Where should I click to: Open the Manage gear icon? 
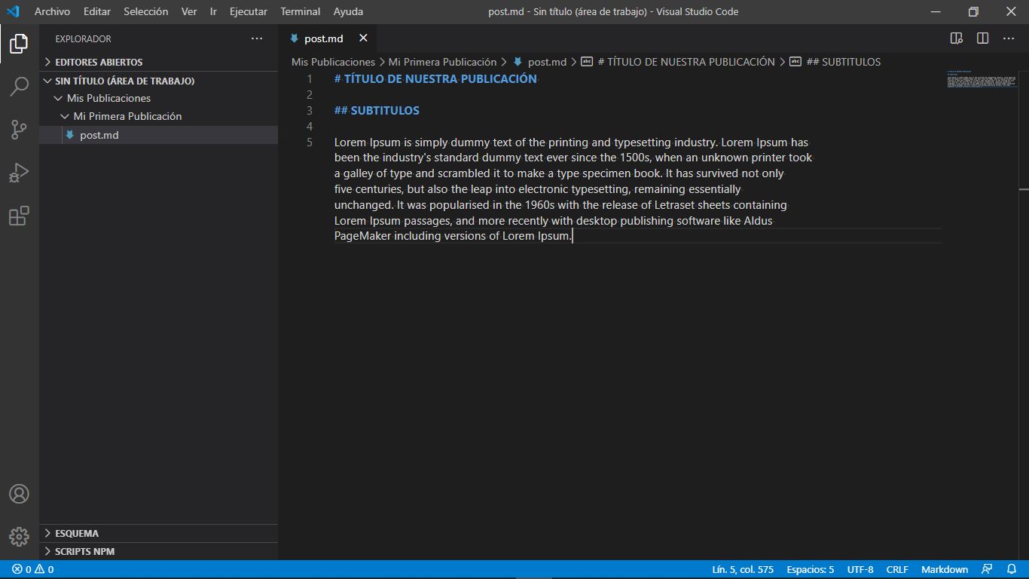point(19,537)
